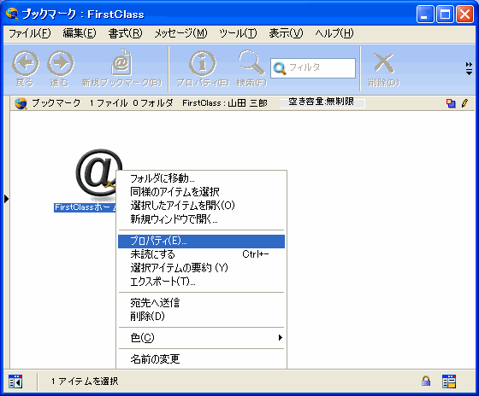Expand the toolbar overflow chevron
The width and height of the screenshot is (479, 396).
coord(469,68)
